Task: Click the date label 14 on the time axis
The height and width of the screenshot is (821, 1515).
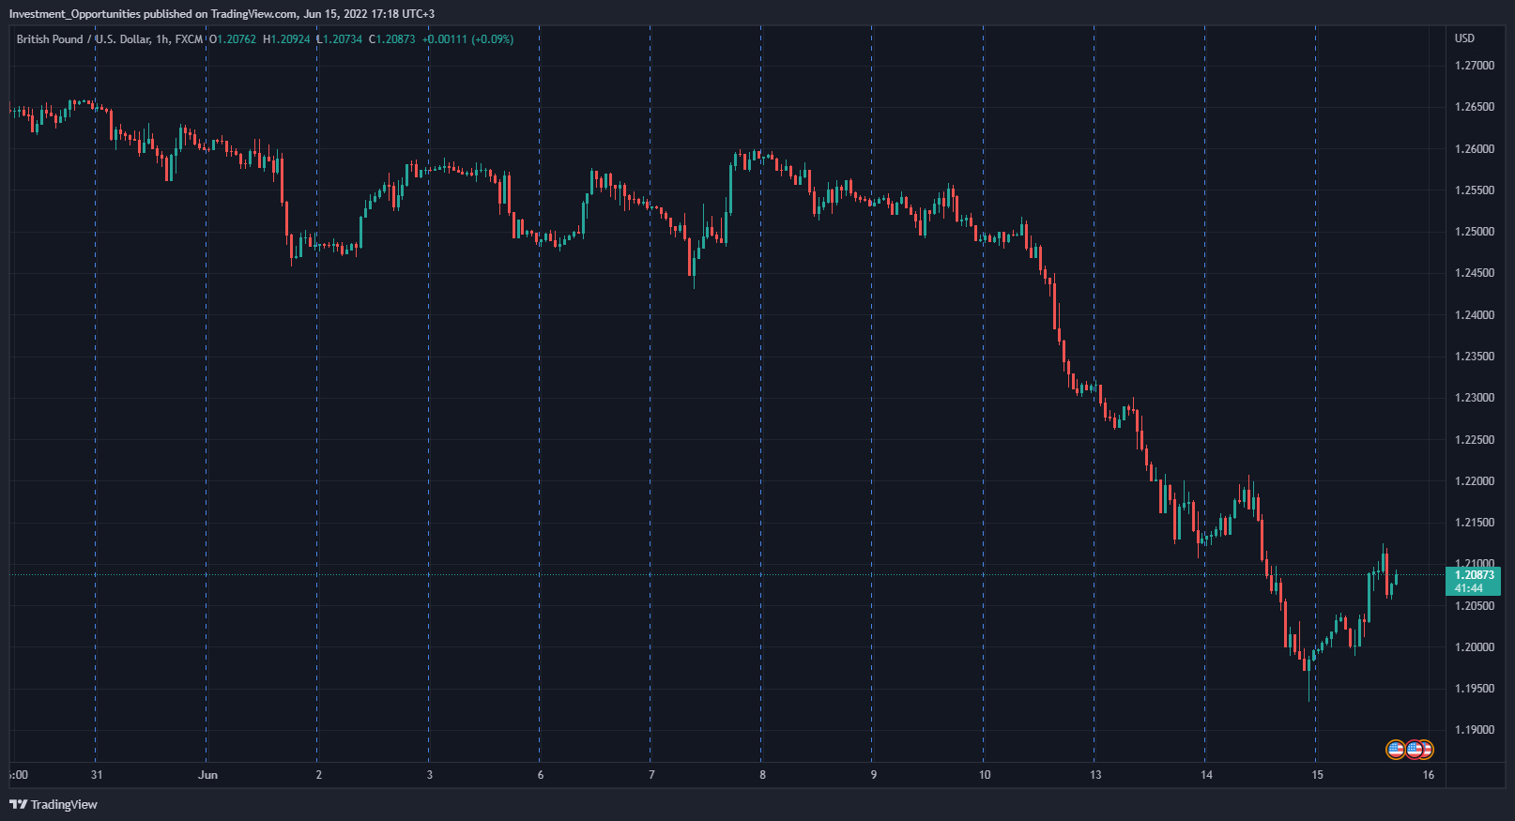Action: pyautogui.click(x=1206, y=775)
